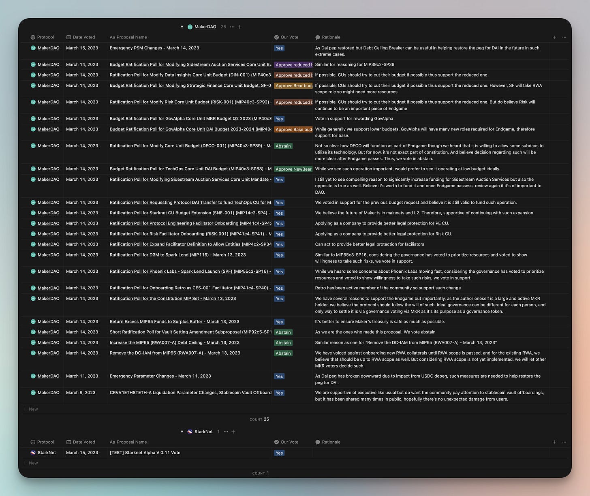This screenshot has width=590, height=496.
Task: Collapse the StarkNet group triangle
Action: pos(182,432)
